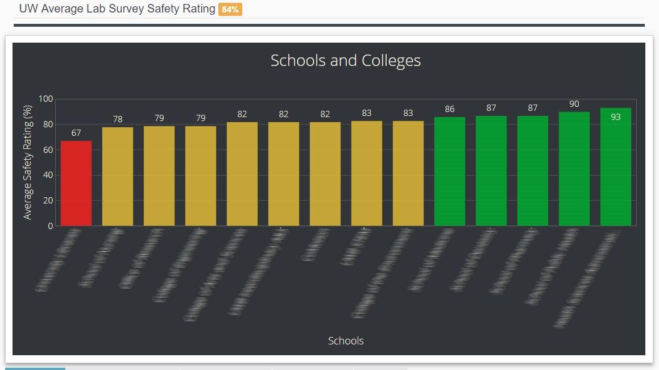This screenshot has height=370, width=659.
Task: Select the second tab at the bottom
Action: pyautogui.click(x=122, y=368)
